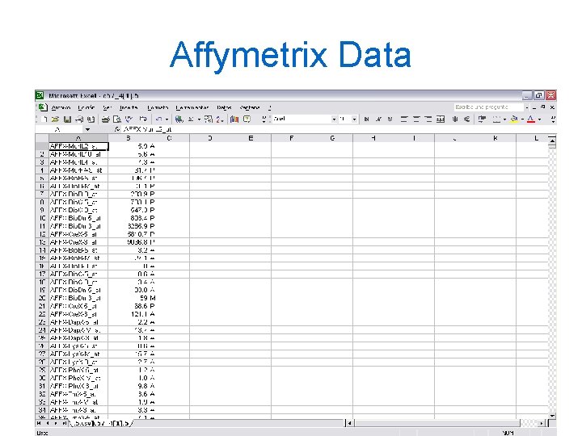Viewport: 582px width, 436px height.
Task: Open the Arial font name dropdown
Action: (x=334, y=119)
